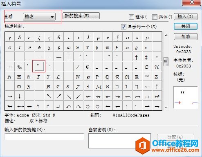This screenshot has height=157, width=202.
Task: Select the script ℱ symbol
Action: tap(79, 86)
